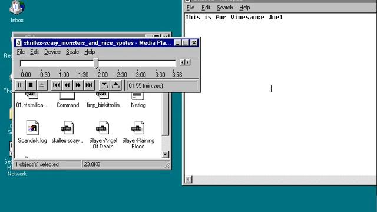Open Notepad Search menu

point(225,8)
